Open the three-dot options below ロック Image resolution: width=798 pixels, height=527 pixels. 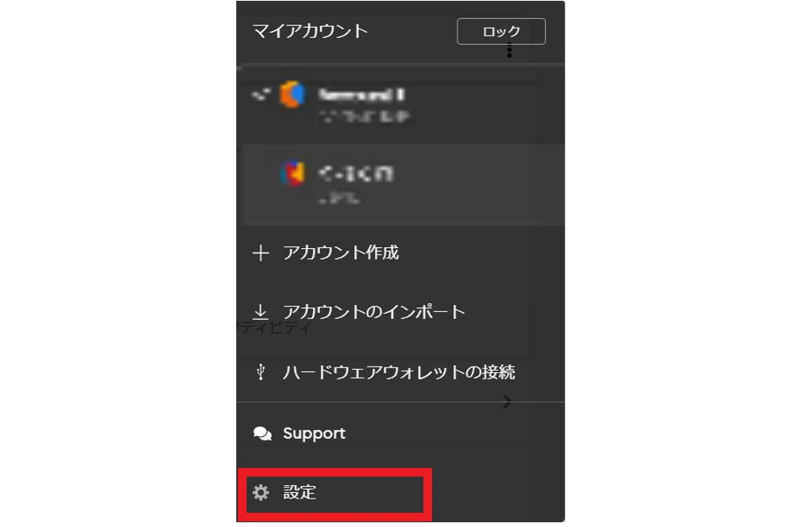(x=510, y=51)
